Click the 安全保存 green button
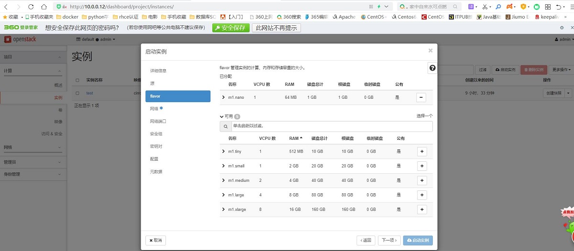The height and width of the screenshot is (251, 574). pos(231,28)
